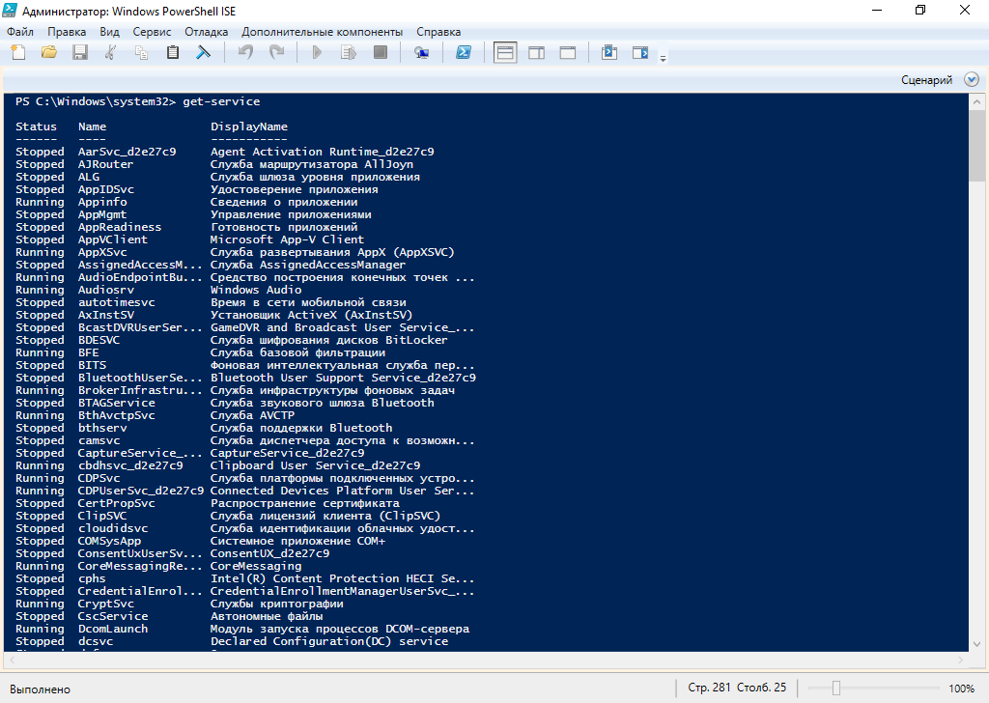Open the Справка menu
Viewport: 989px width, 703px height.
[434, 32]
